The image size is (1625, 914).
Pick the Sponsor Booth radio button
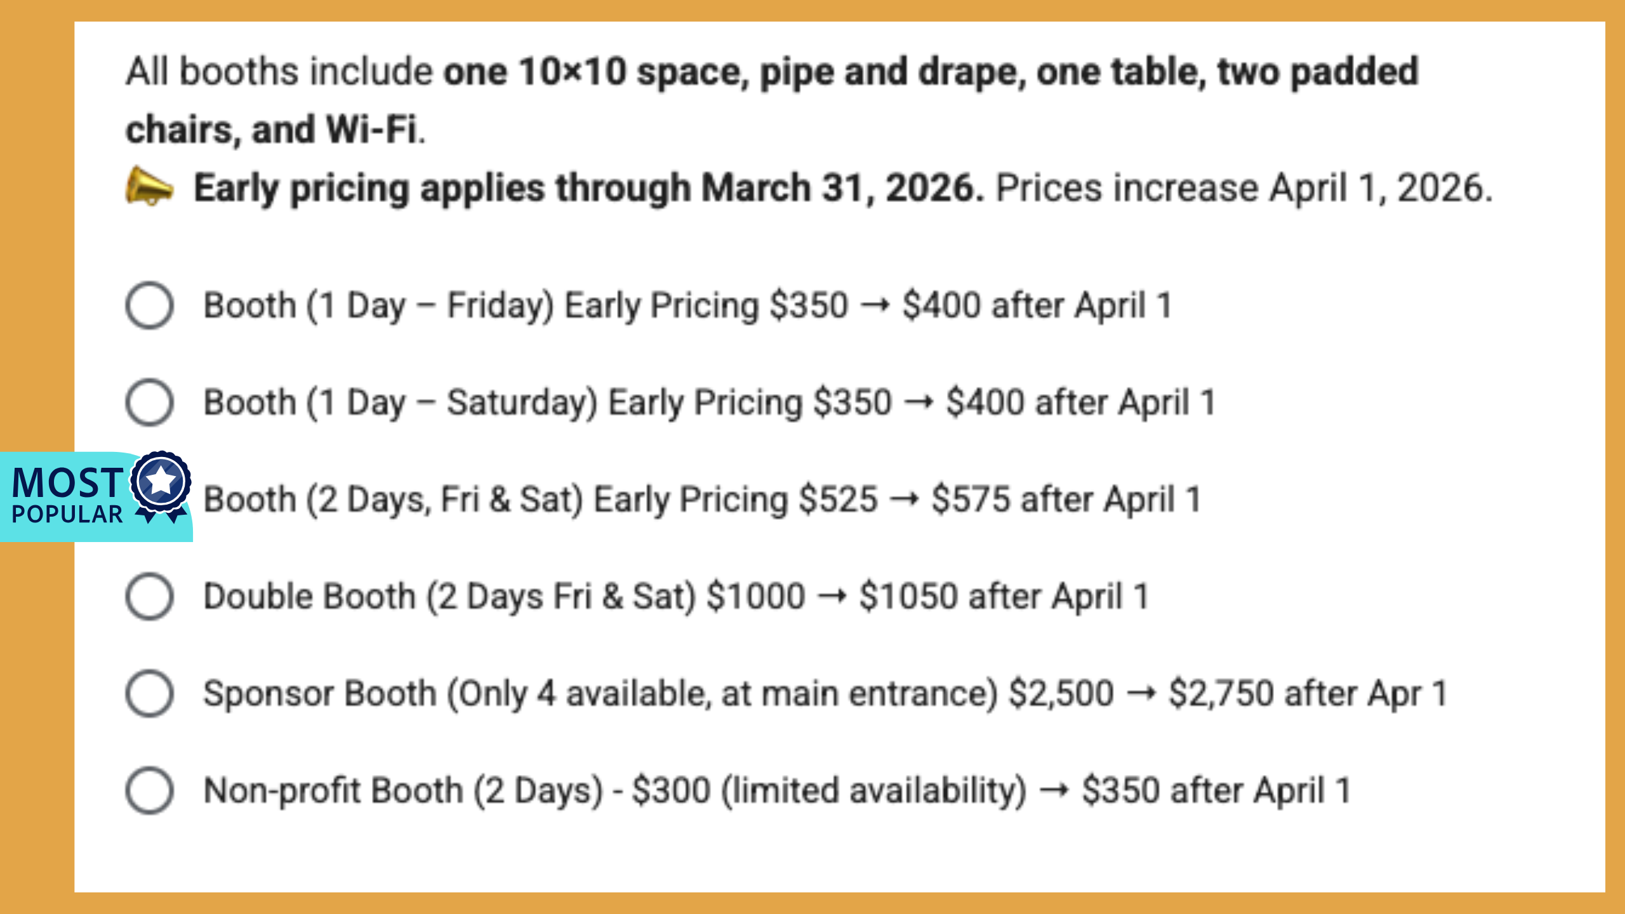tap(149, 694)
